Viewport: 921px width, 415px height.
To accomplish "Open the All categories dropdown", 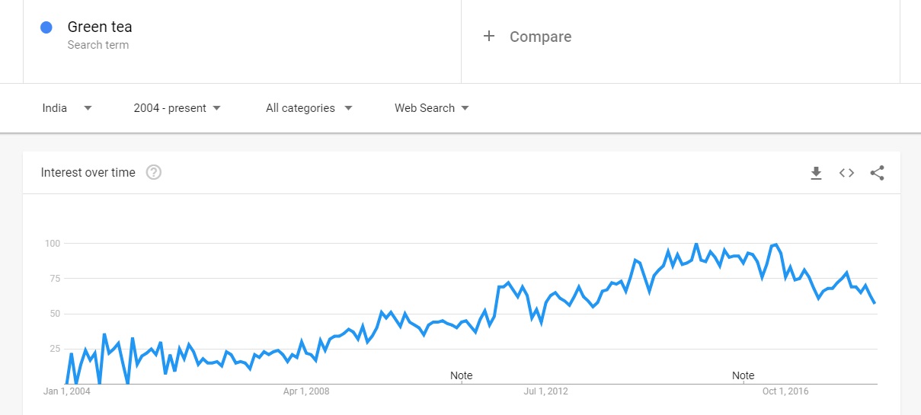I will (309, 108).
